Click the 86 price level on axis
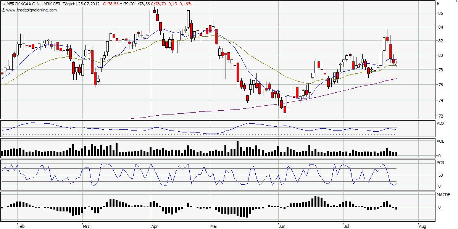Image resolution: width=458 pixels, height=229 pixels. 440,13
